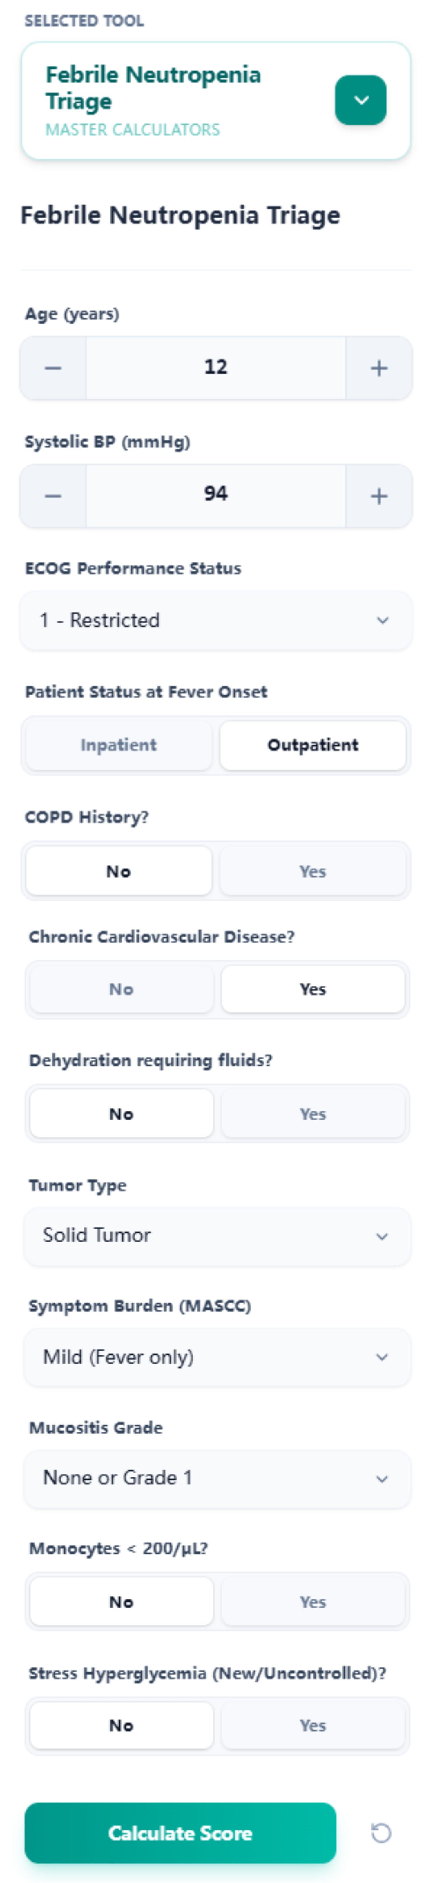Screen dimensions: 435x1883
Task: Click the Age value field
Action: [217, 368]
